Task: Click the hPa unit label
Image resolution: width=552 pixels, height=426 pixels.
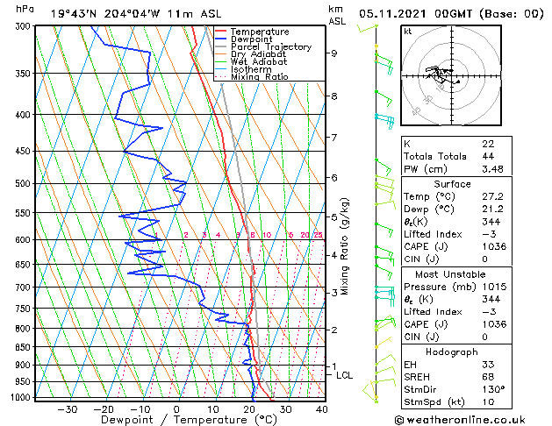Action: [x=25, y=9]
